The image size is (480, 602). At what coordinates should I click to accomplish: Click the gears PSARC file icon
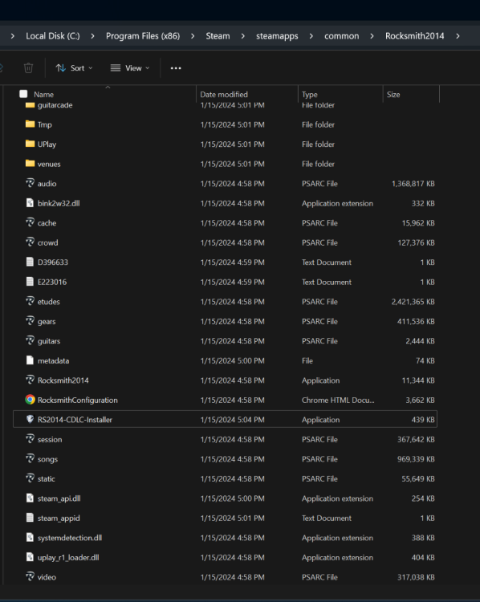point(30,320)
